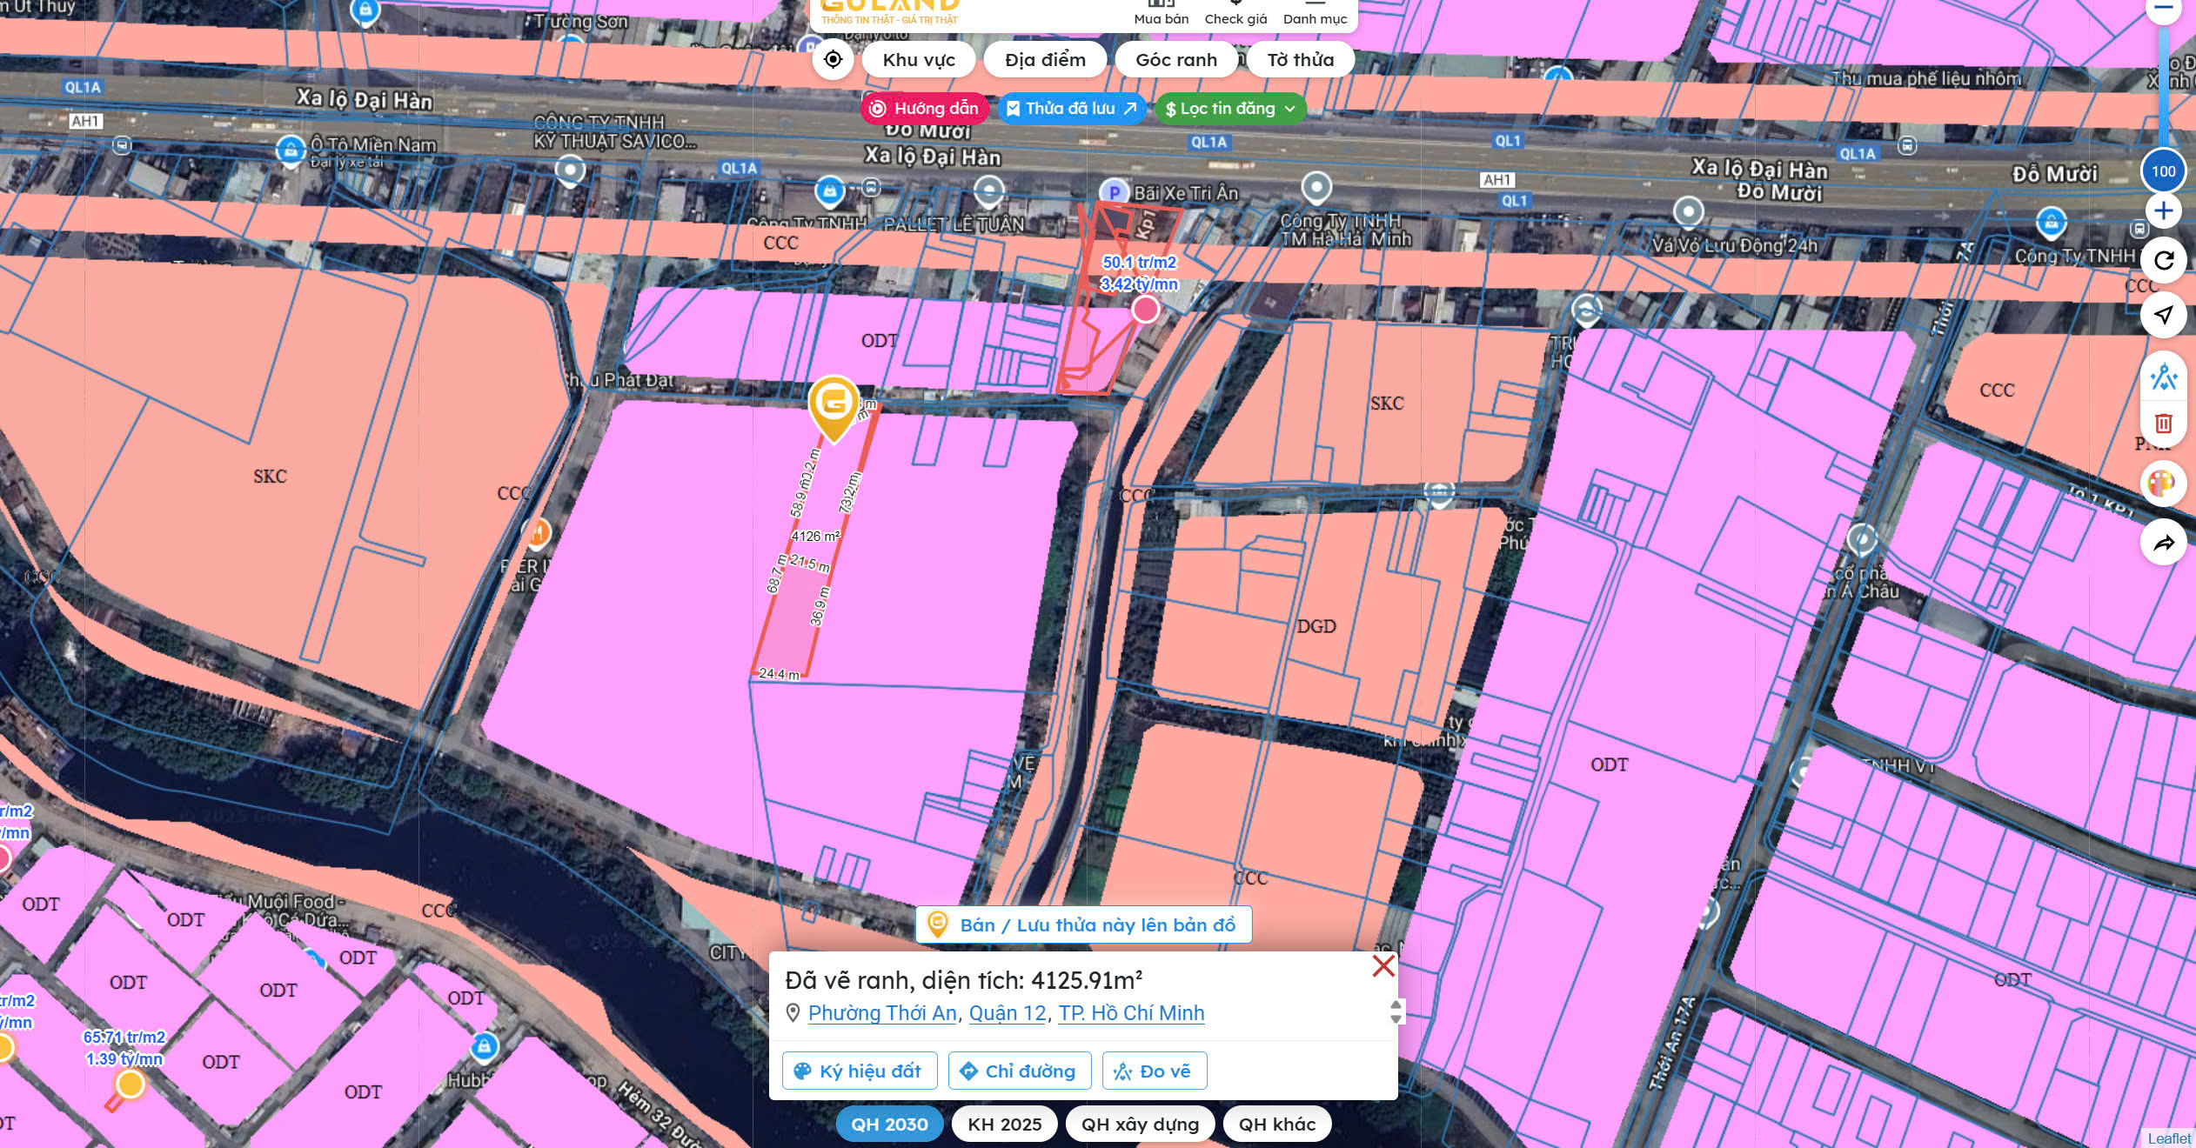The width and height of the screenshot is (2196, 1148).
Task: Zoom in with the plus icon
Action: pyautogui.click(x=2163, y=210)
